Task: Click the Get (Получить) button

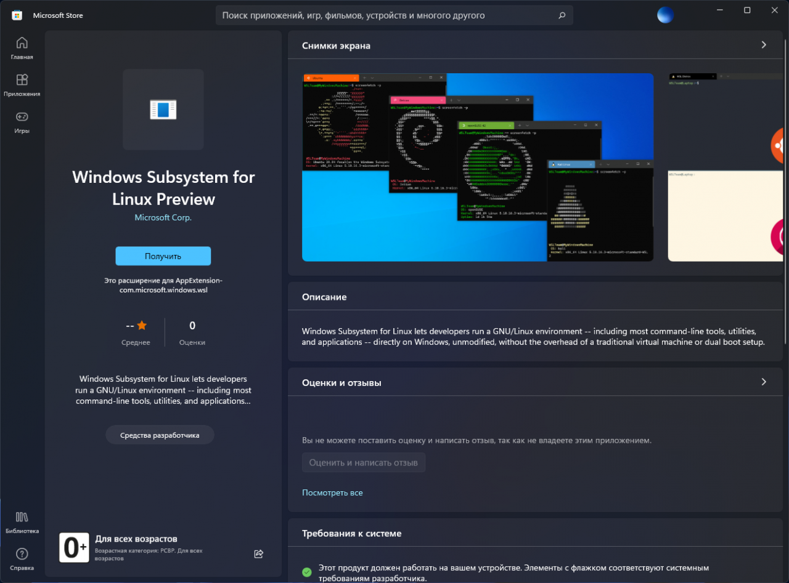Action: pos(163,256)
